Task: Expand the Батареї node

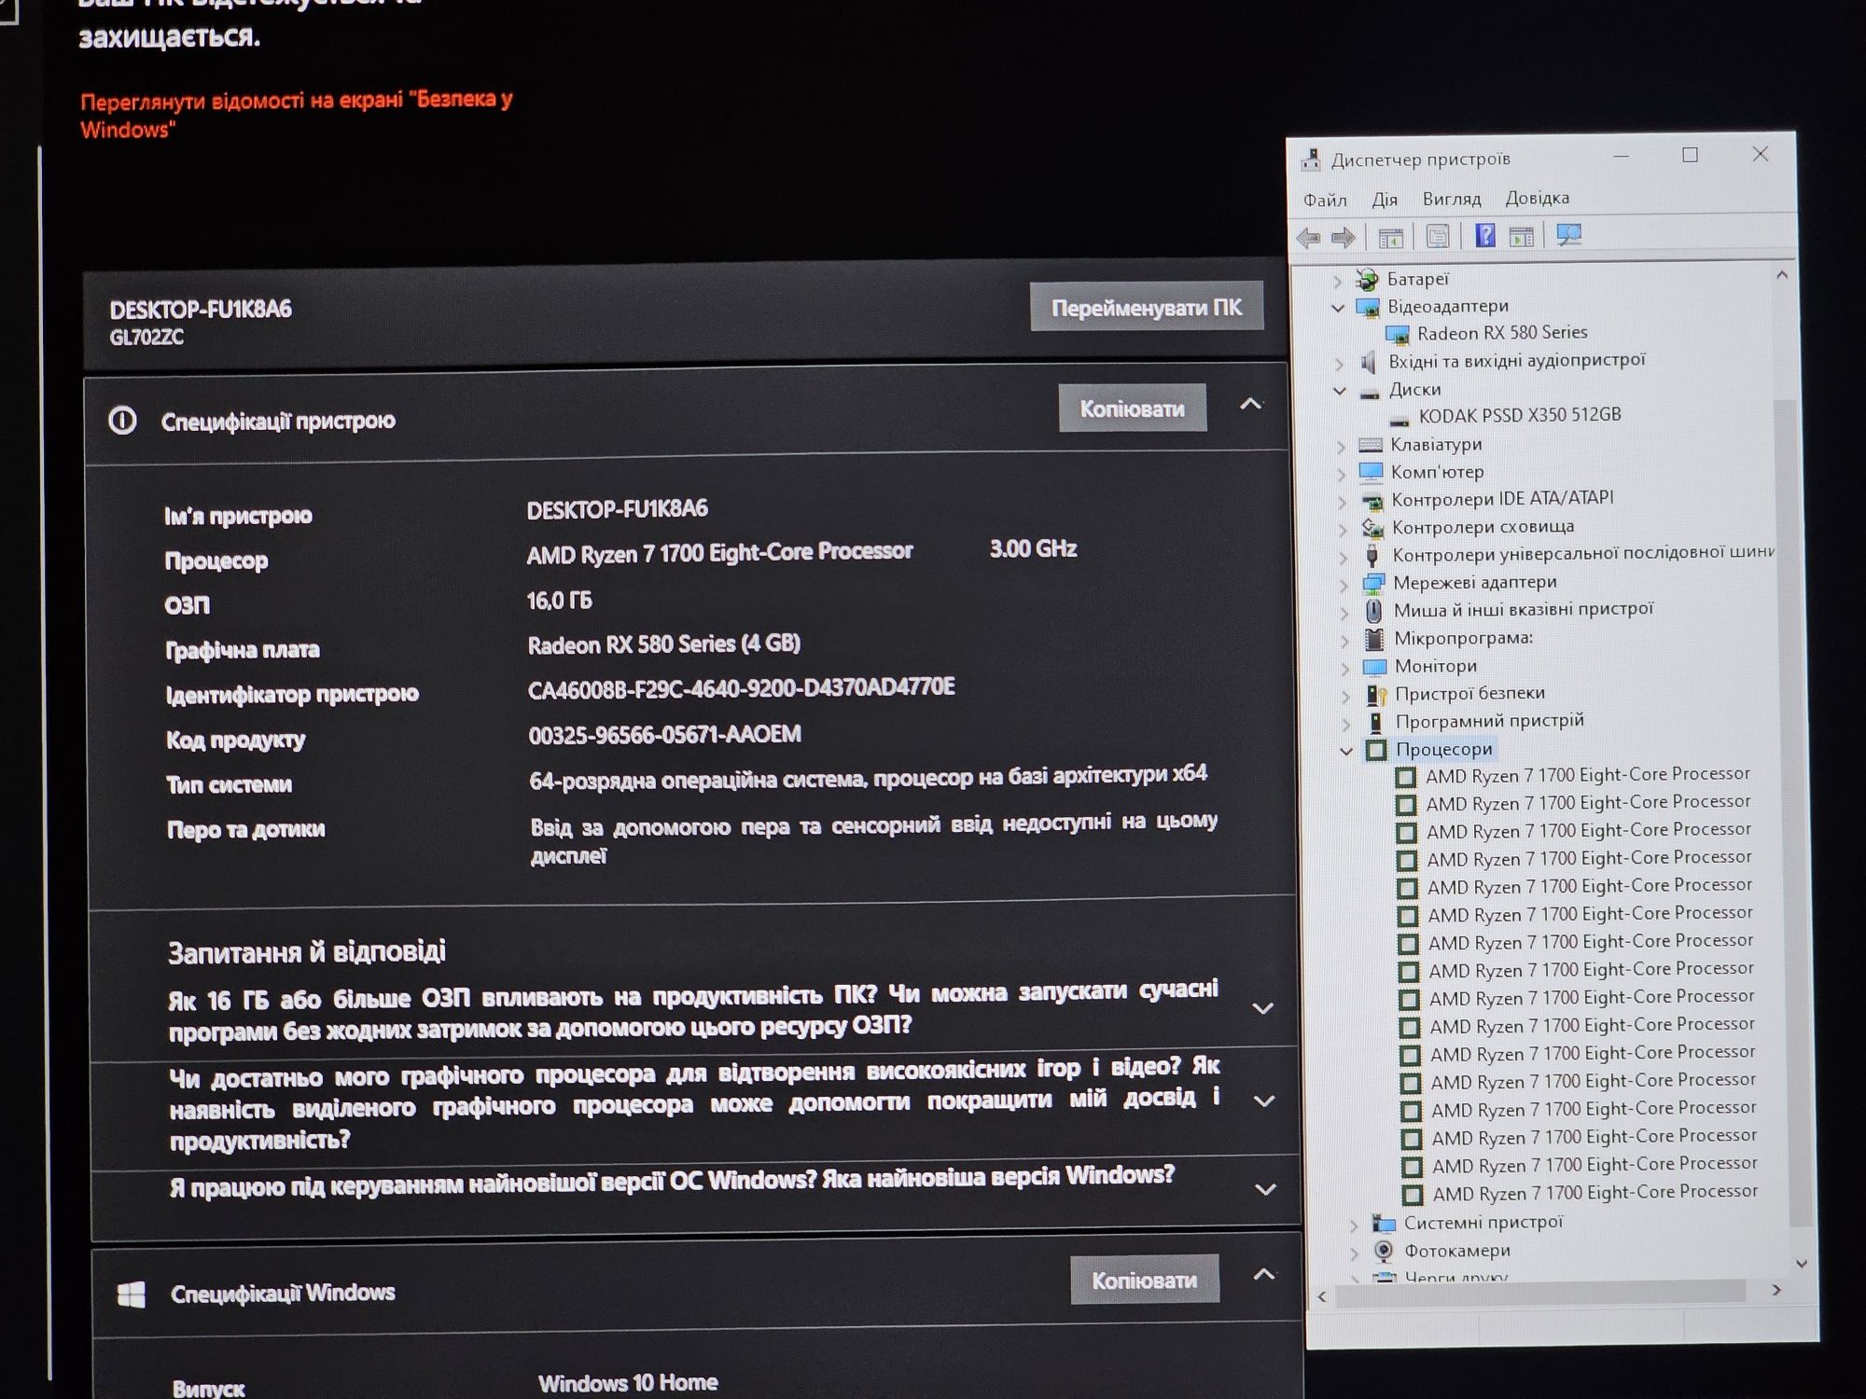Action: click(x=1337, y=280)
